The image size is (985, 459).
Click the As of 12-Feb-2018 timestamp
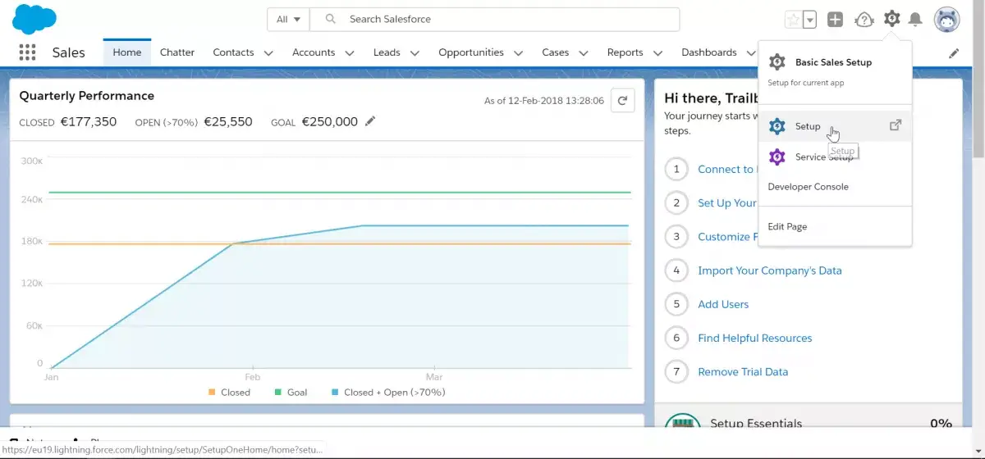click(x=544, y=101)
